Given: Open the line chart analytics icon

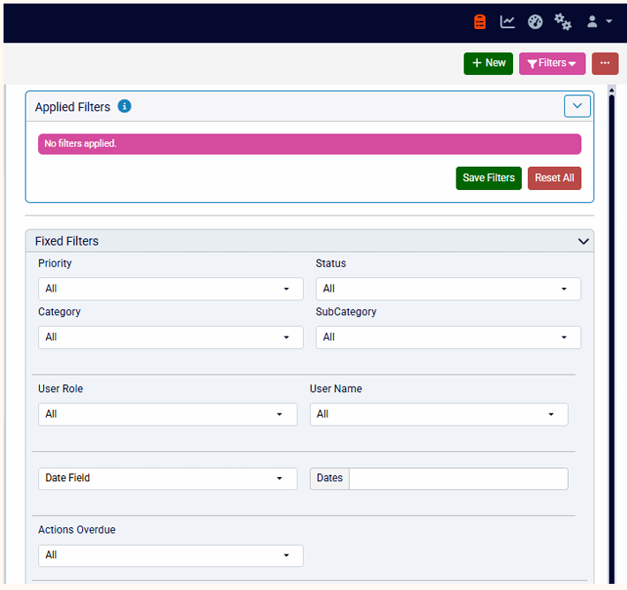Looking at the screenshot, I should tap(507, 21).
